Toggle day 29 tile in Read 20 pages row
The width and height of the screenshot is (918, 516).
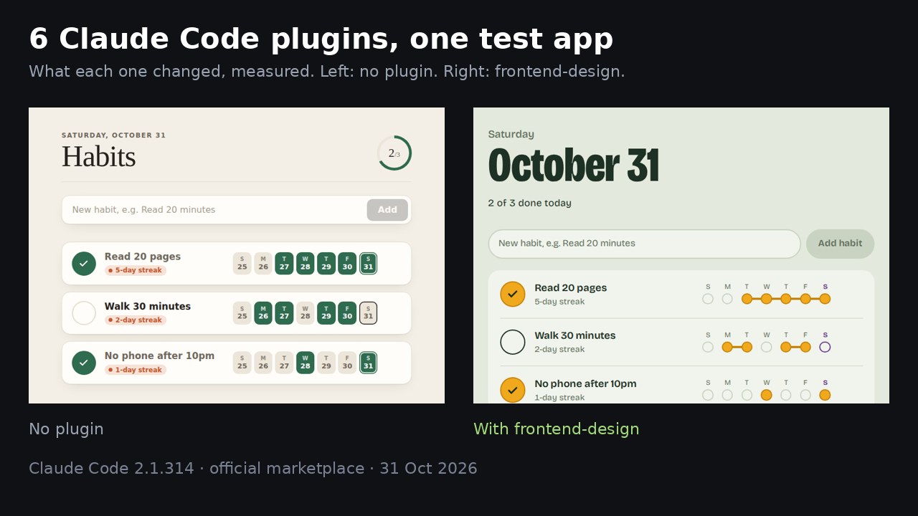pos(326,264)
